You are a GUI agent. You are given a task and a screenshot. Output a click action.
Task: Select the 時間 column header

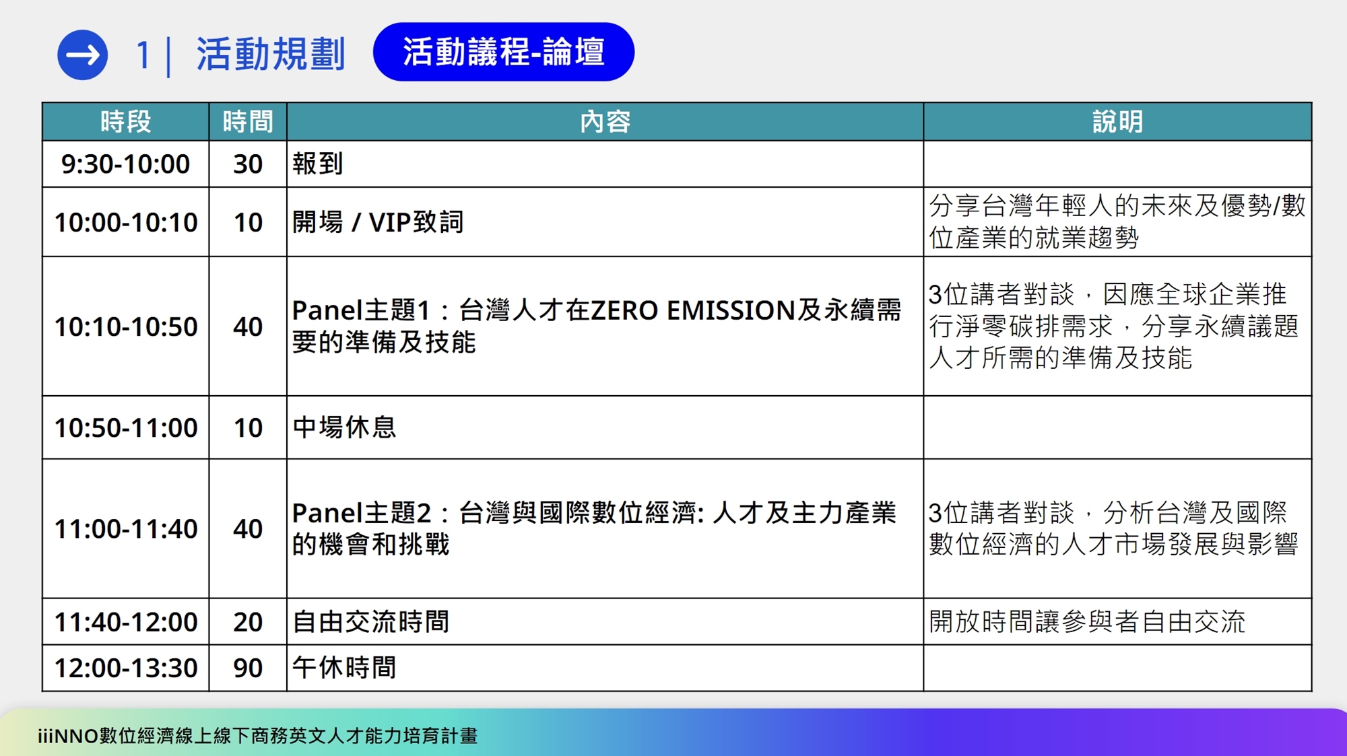[x=248, y=122]
